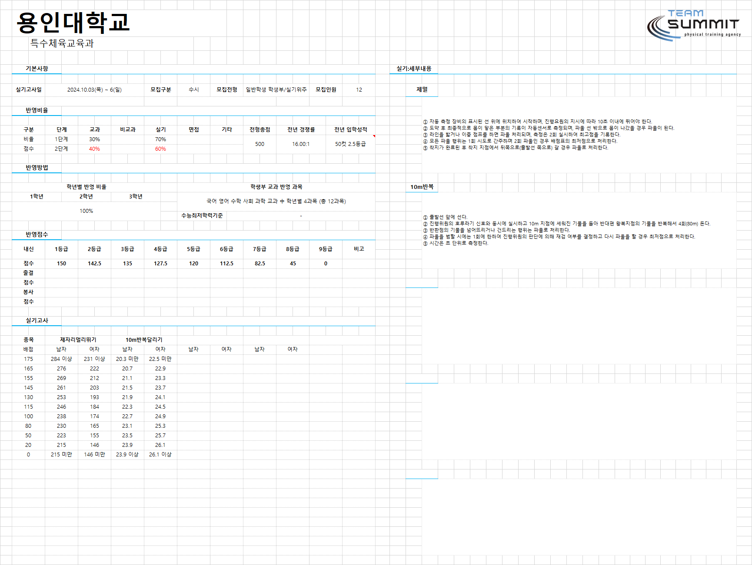
Task: Select the 10m반복달리기 event header
Action: [144, 340]
